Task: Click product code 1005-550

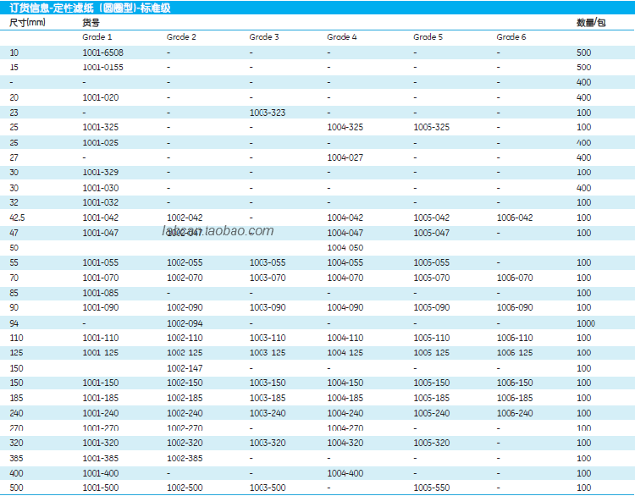Action: coord(431,488)
